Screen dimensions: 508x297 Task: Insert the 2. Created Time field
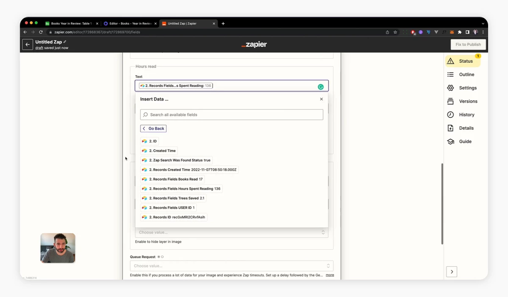pyautogui.click(x=159, y=151)
